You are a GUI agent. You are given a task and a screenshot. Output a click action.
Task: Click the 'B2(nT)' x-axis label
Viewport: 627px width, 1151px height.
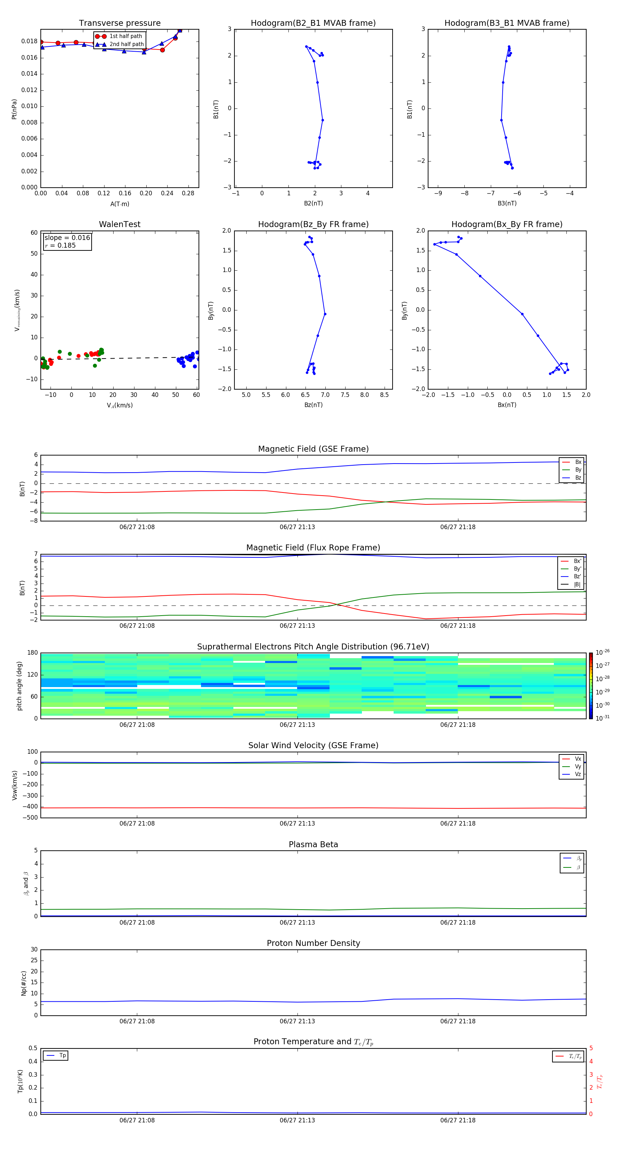point(313,203)
